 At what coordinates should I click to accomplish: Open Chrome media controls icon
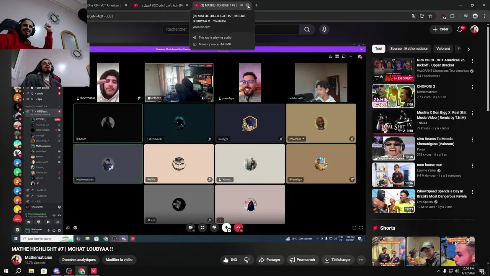pos(466,16)
